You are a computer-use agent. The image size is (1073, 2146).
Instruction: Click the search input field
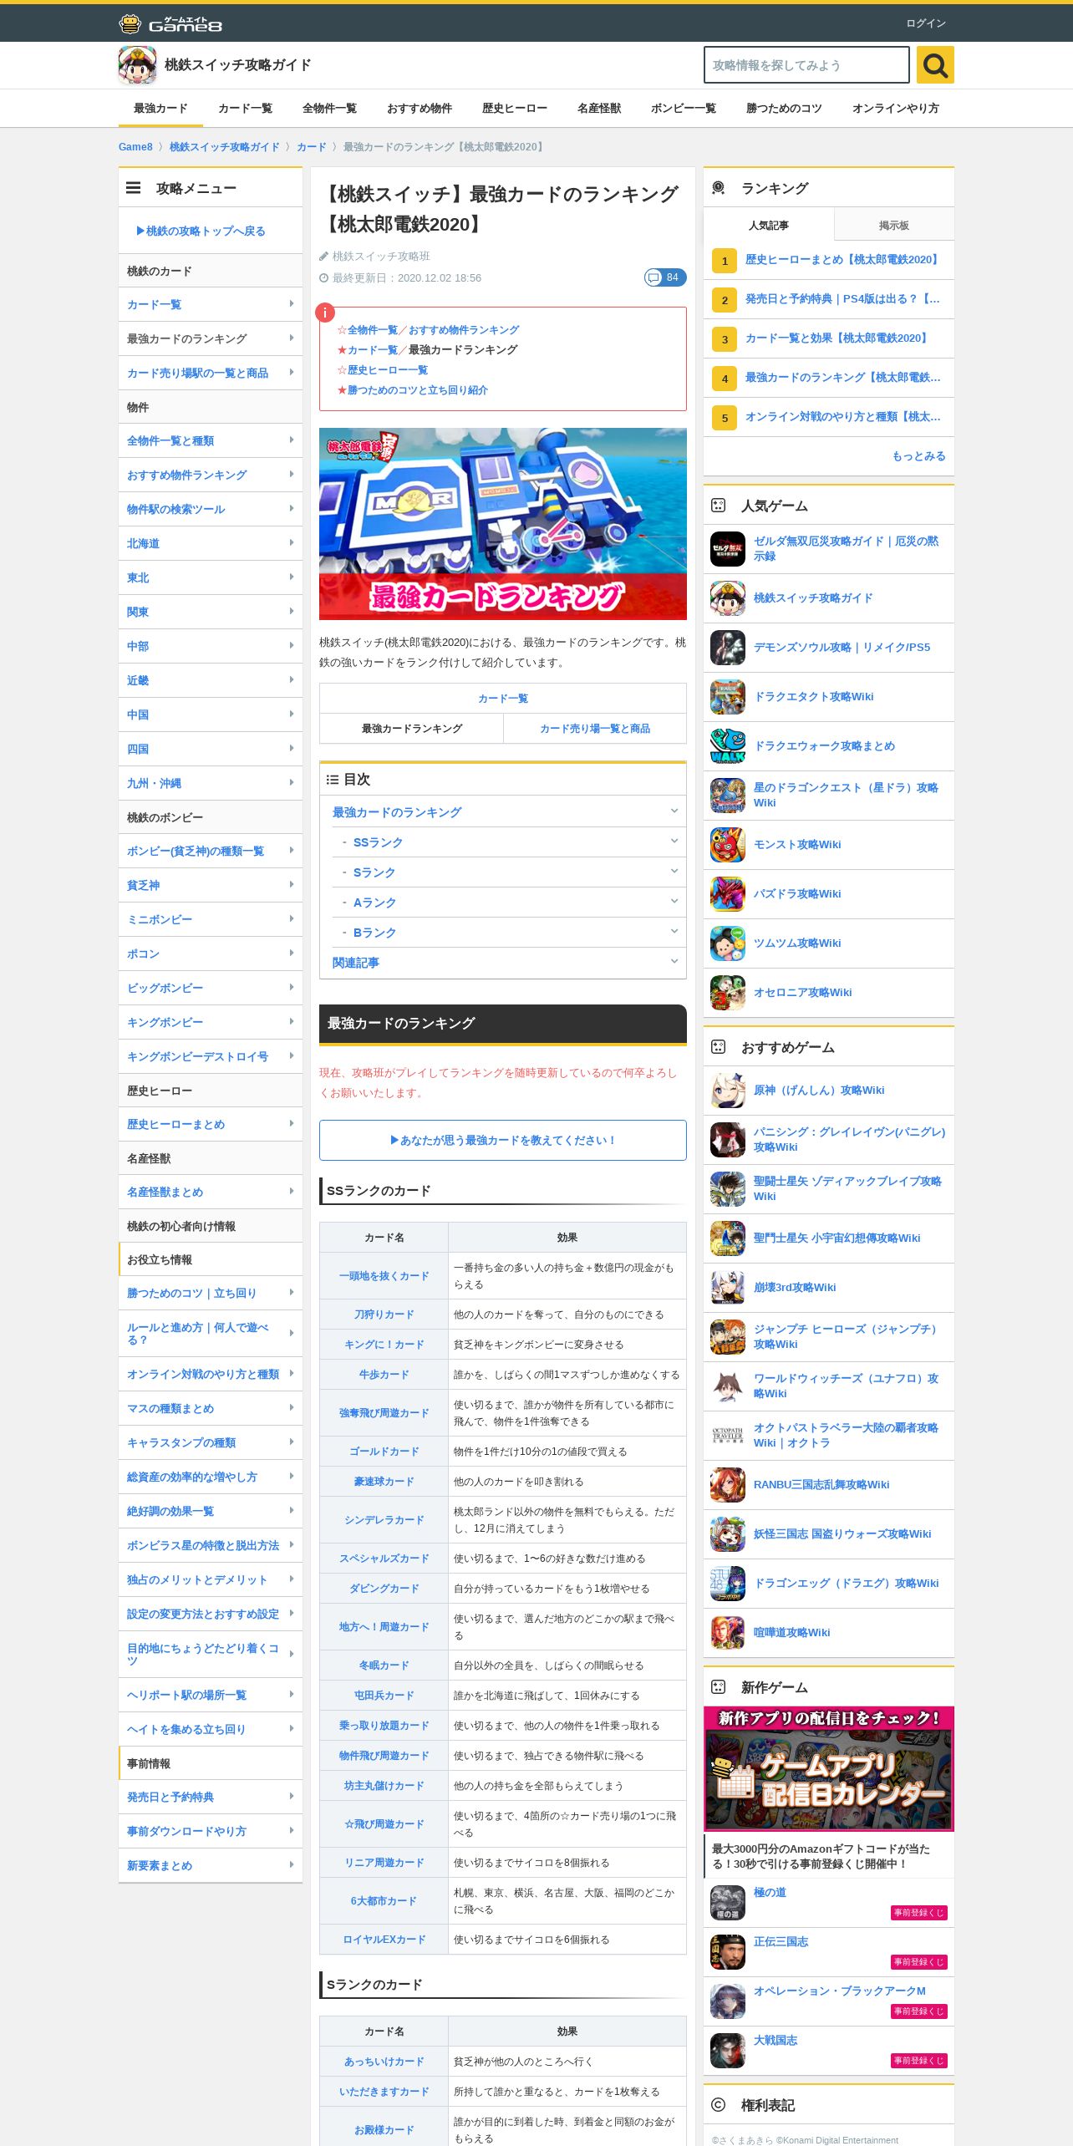[806, 65]
